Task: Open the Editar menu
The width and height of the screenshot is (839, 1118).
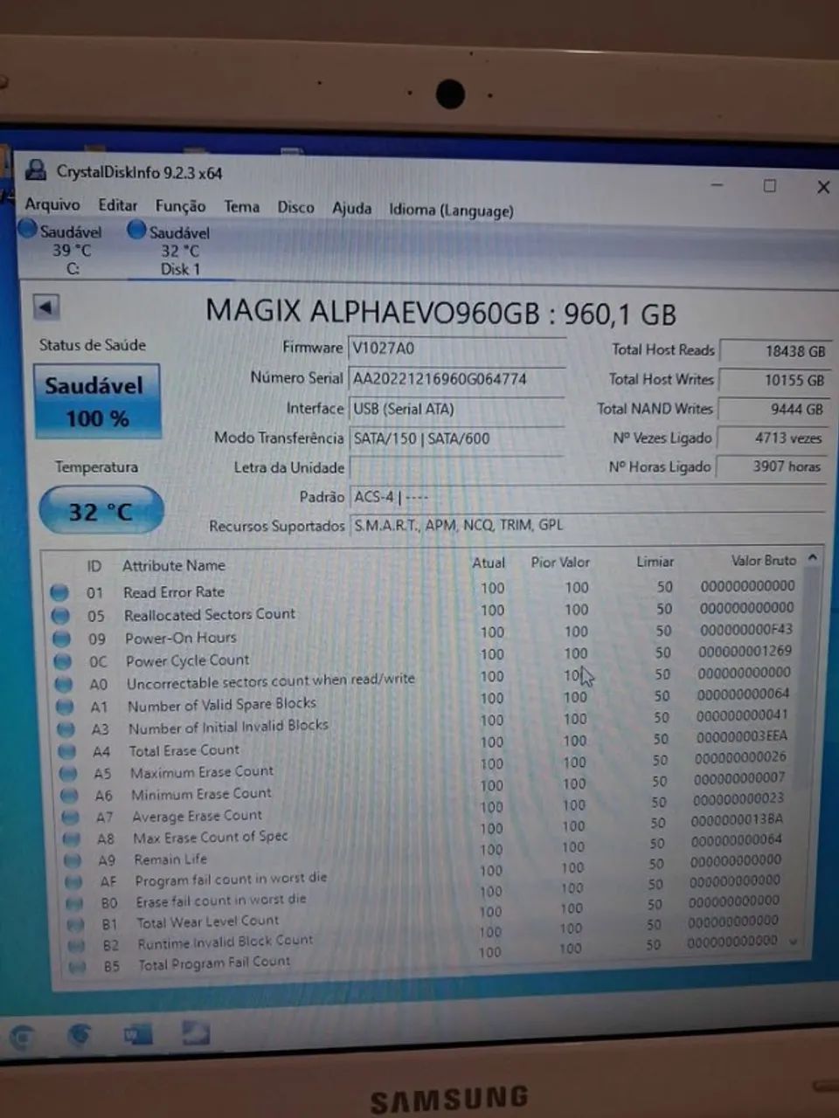Action: click(117, 205)
